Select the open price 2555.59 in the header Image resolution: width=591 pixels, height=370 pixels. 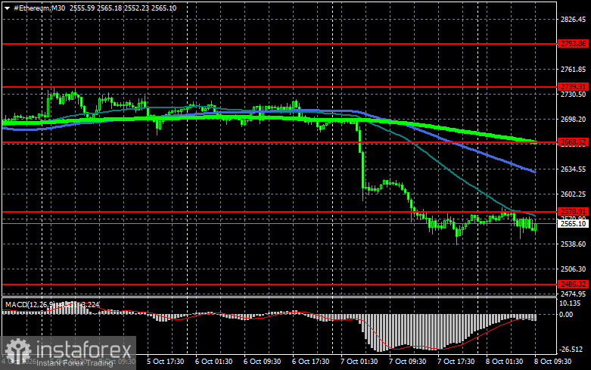(82, 8)
